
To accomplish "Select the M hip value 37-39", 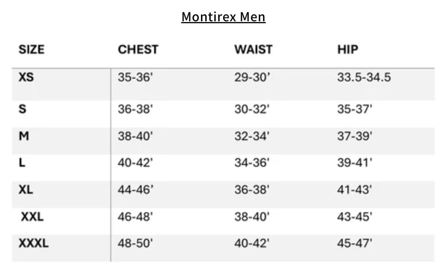I will point(355,137).
